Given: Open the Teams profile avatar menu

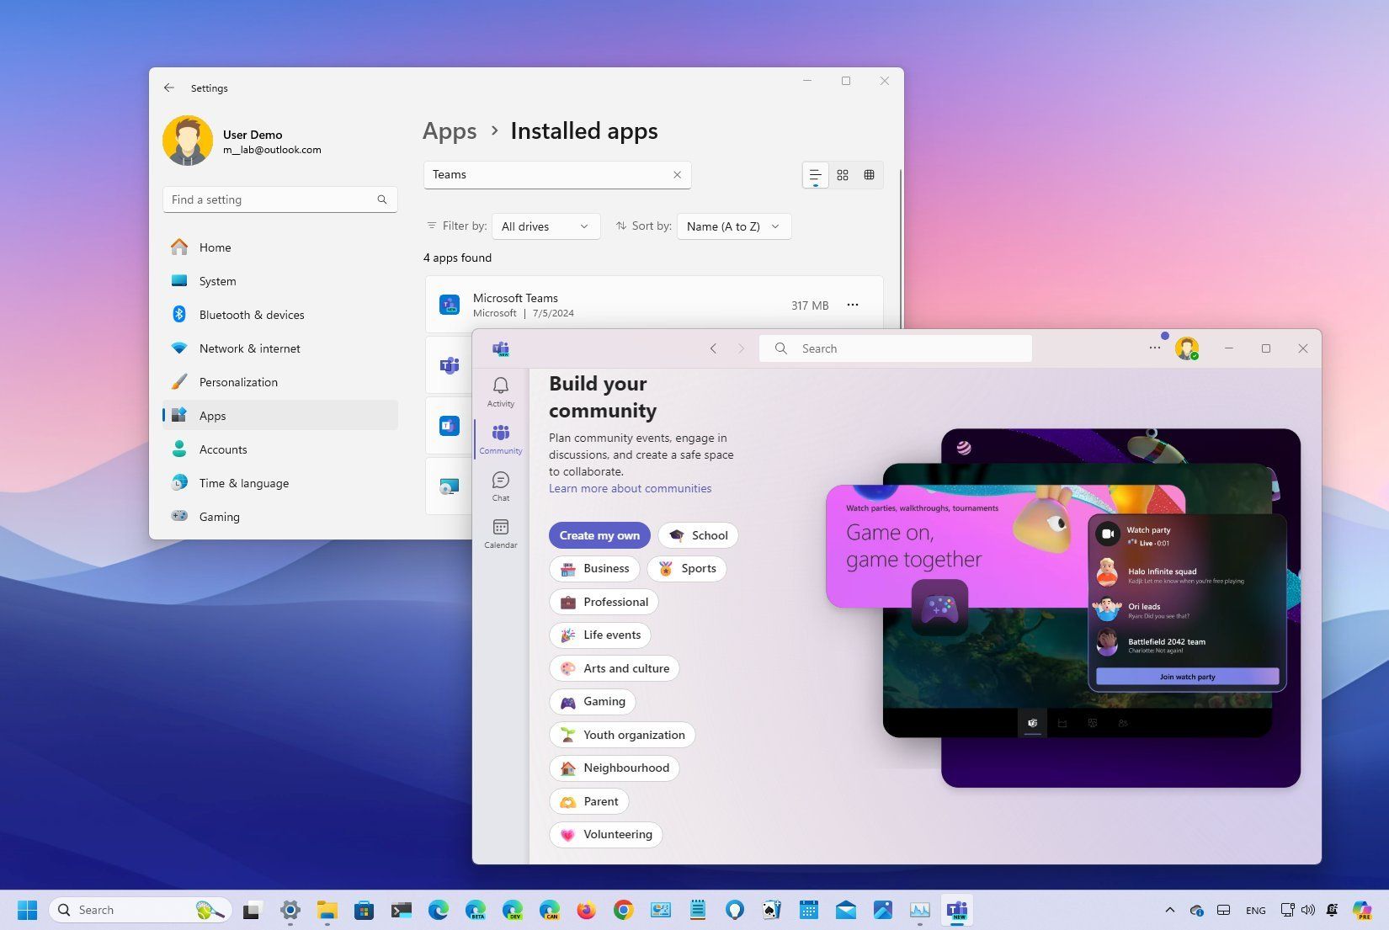Looking at the screenshot, I should 1187,348.
